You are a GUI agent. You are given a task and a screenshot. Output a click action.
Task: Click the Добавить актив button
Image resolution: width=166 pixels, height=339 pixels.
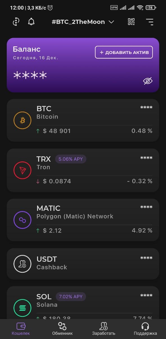[124, 52]
